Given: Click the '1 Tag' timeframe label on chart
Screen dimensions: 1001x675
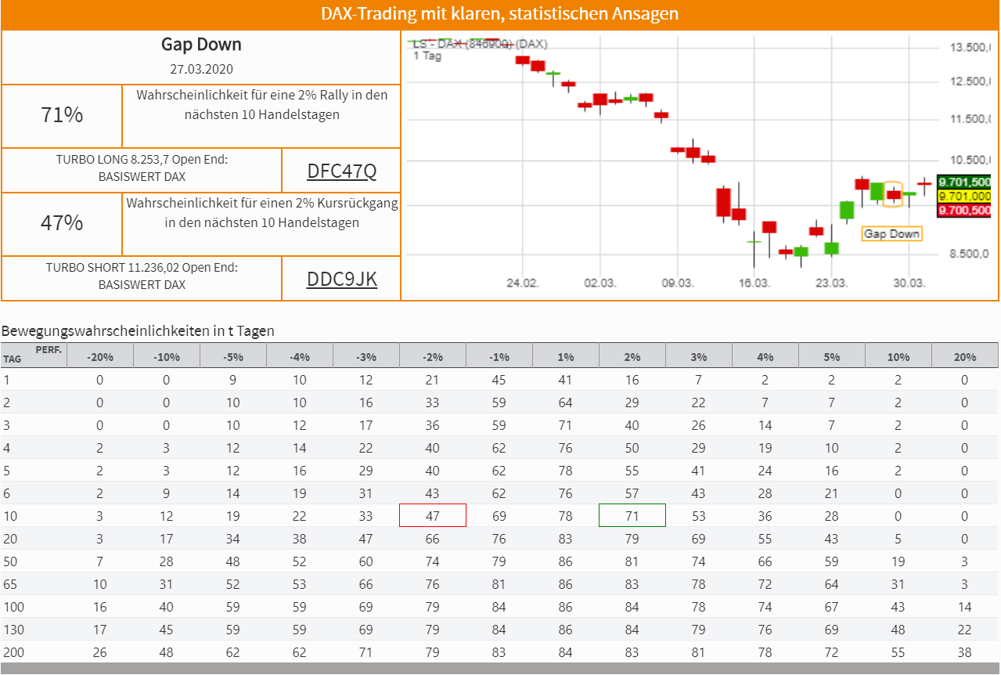Looking at the screenshot, I should (x=427, y=56).
